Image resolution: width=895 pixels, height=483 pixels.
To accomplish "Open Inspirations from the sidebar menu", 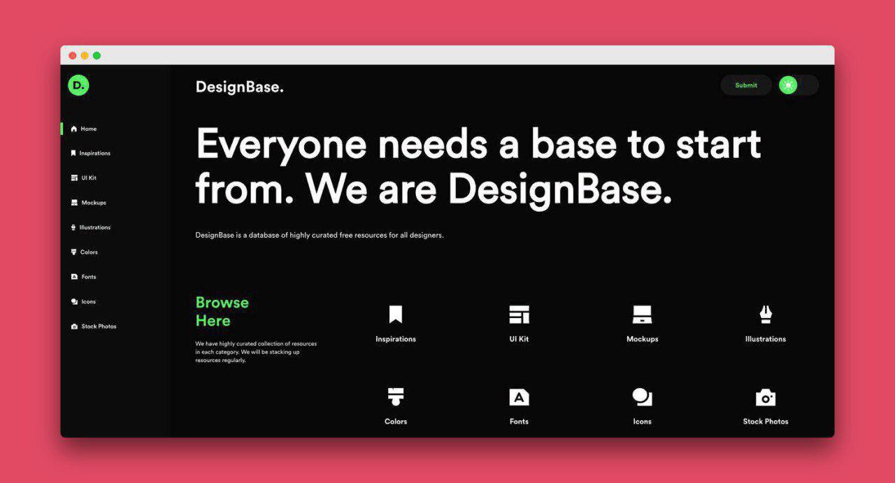I will (90, 153).
